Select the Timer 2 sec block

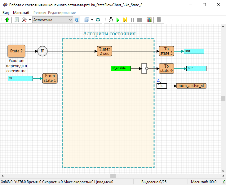(104, 51)
